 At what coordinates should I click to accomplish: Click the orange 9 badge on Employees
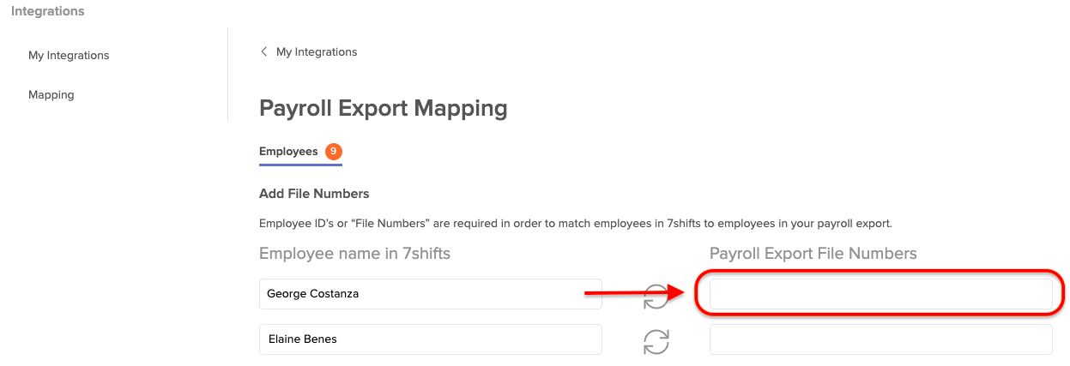click(x=334, y=152)
